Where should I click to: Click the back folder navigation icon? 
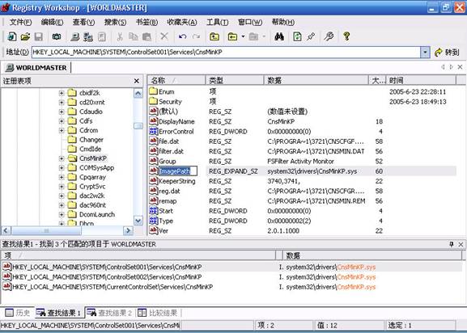(232, 36)
